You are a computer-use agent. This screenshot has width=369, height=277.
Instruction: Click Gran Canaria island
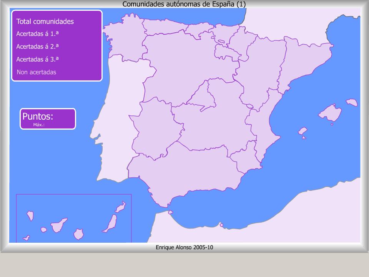click(78, 234)
